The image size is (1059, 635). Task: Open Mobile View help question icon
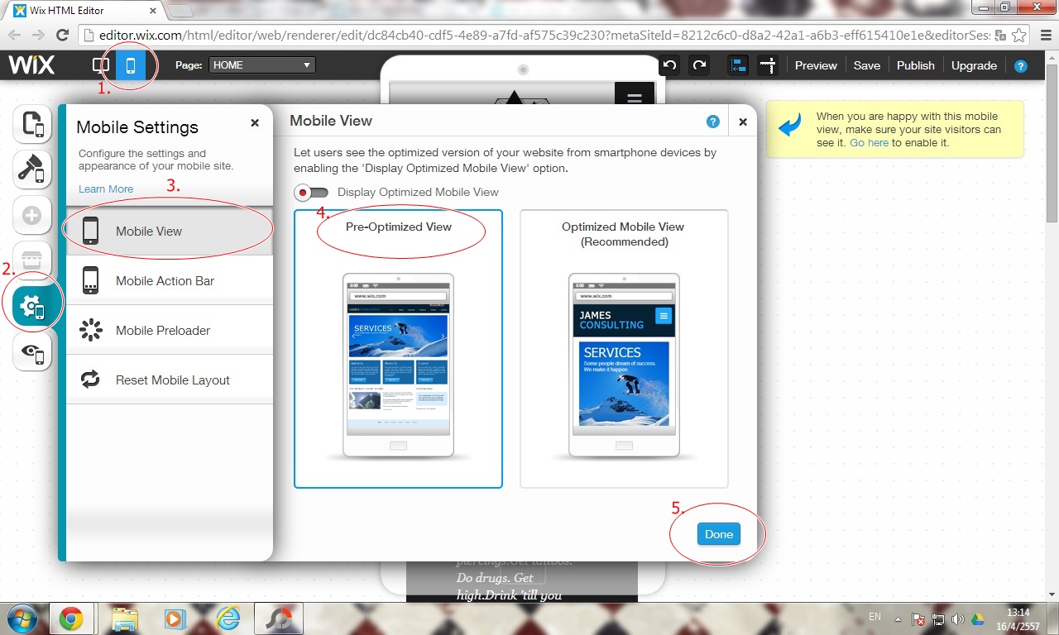tap(713, 122)
